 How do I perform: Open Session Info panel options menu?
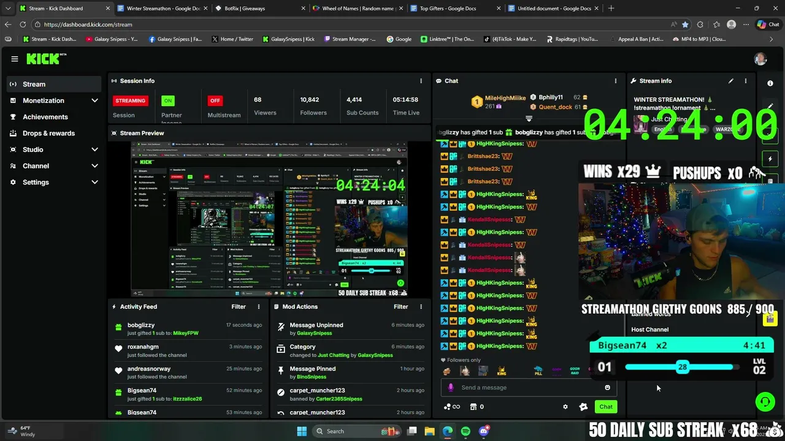point(421,81)
